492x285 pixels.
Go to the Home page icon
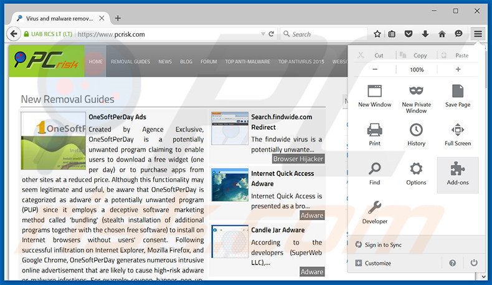pyautogui.click(x=442, y=34)
